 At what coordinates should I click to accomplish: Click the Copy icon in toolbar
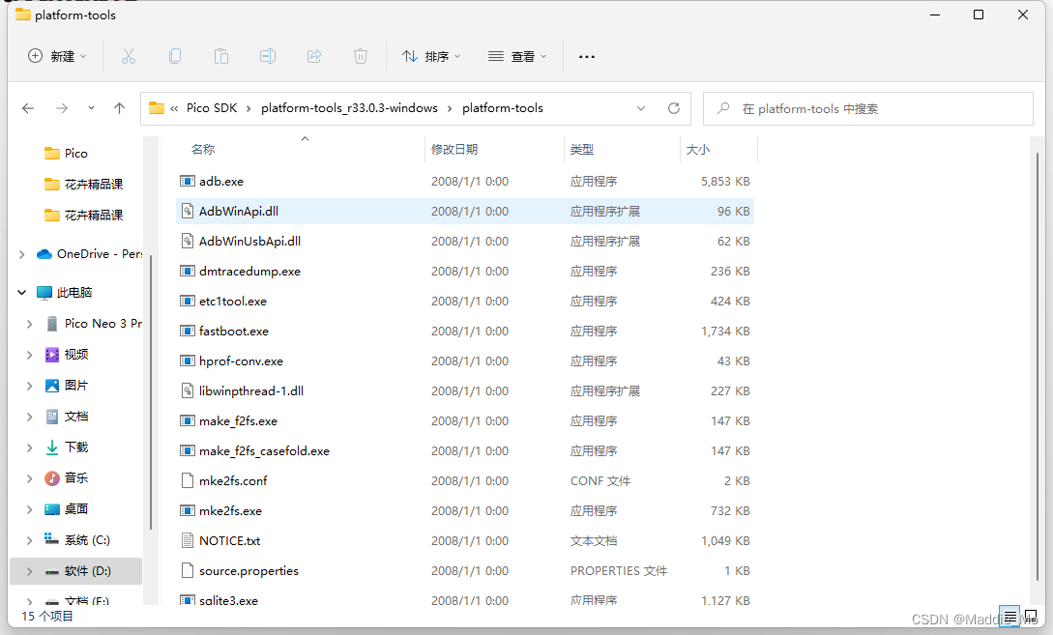point(175,56)
